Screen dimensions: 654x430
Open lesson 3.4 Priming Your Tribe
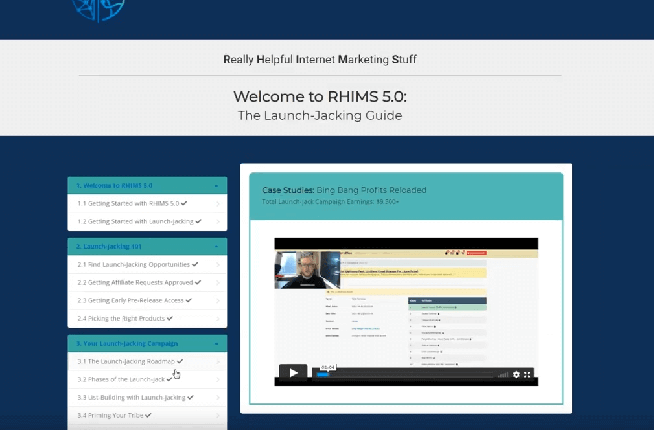pyautogui.click(x=147, y=415)
